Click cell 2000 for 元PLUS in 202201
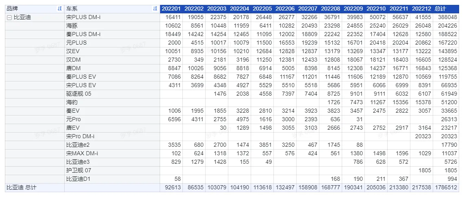This screenshot has width=464, height=197. 174,43
